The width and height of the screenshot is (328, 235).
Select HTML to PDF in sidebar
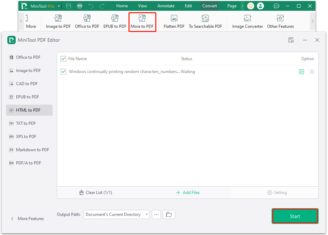pyautogui.click(x=29, y=110)
